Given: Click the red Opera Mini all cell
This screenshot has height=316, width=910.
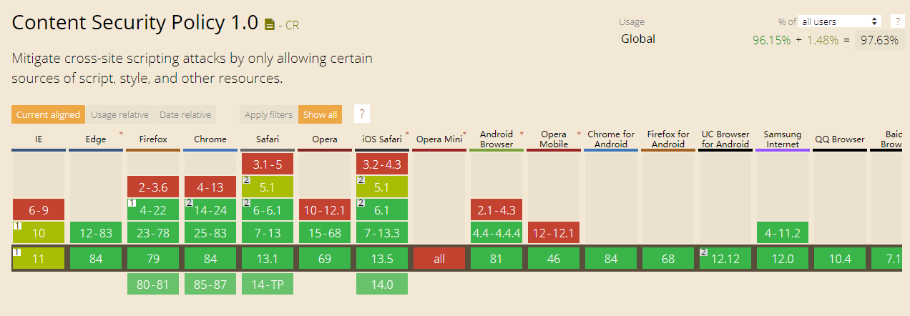Looking at the screenshot, I should tap(439, 259).
